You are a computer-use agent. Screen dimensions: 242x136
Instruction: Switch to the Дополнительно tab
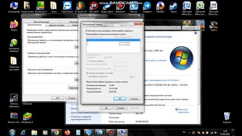[x=34, y=25]
